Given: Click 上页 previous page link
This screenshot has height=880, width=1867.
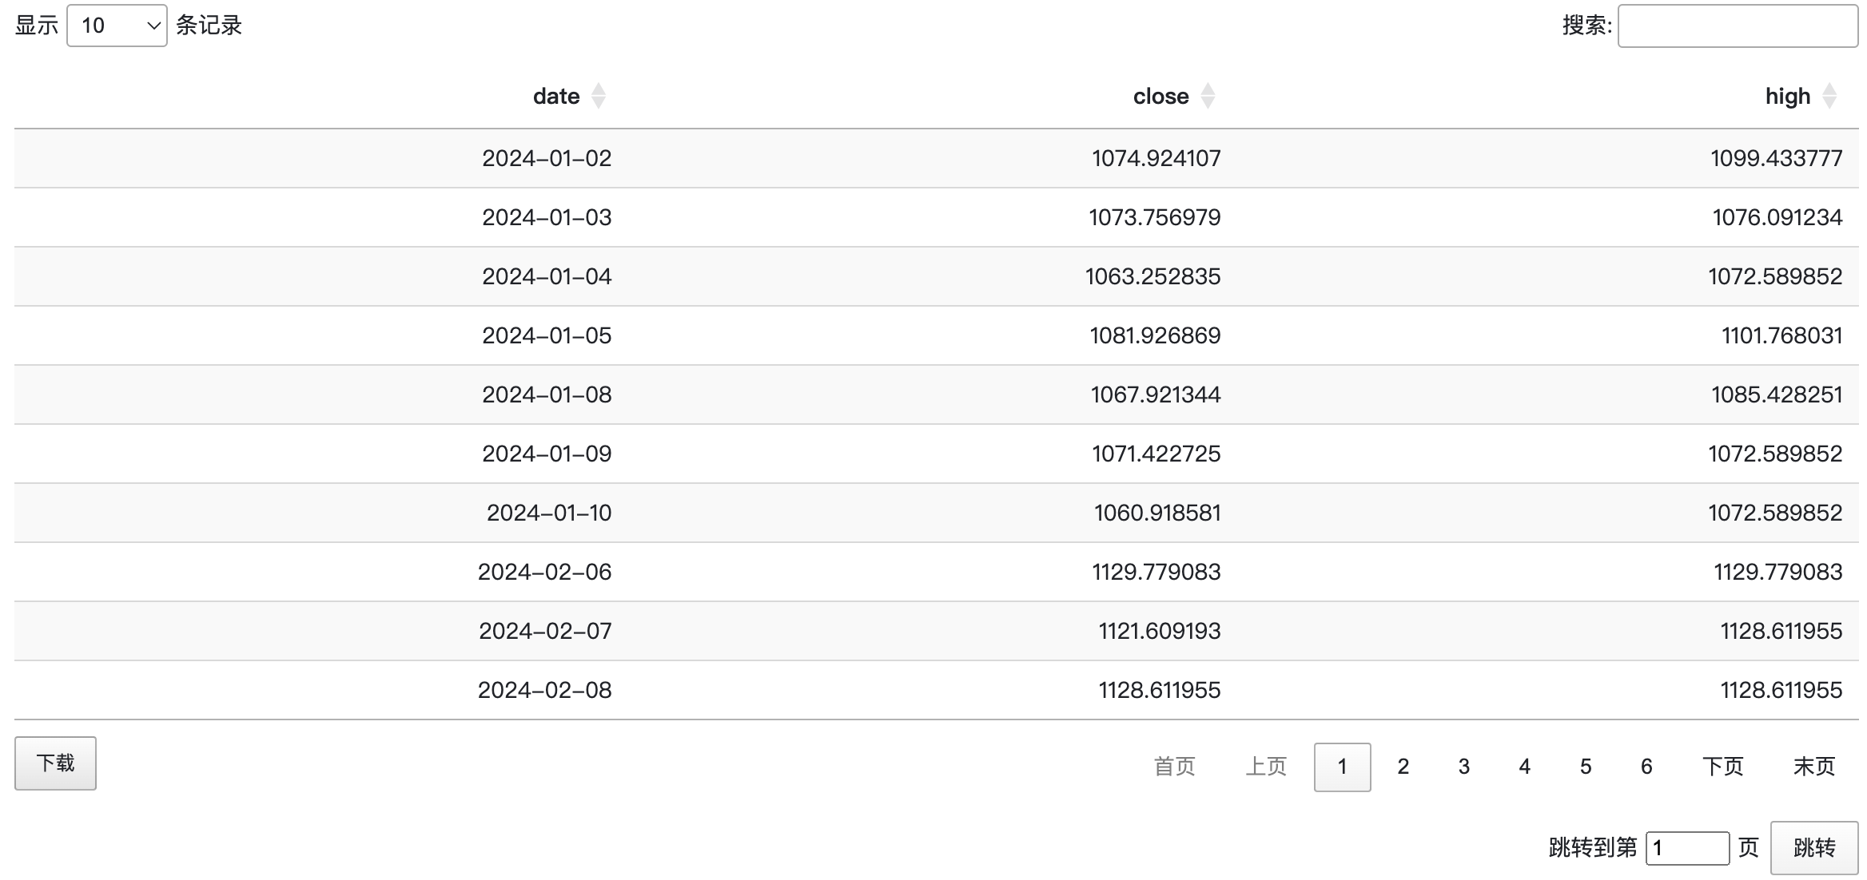Looking at the screenshot, I should click(x=1266, y=767).
